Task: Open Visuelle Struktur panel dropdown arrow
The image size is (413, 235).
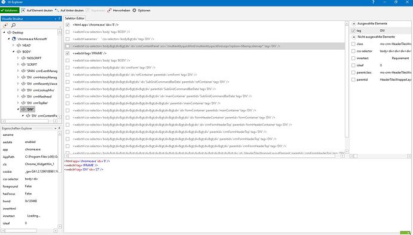Action: 56,19
